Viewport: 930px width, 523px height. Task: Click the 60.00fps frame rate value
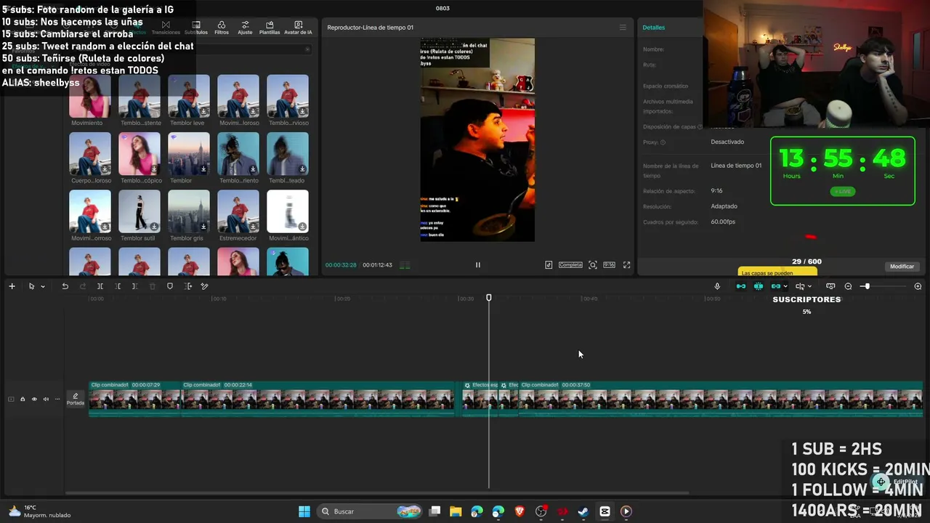coord(724,222)
